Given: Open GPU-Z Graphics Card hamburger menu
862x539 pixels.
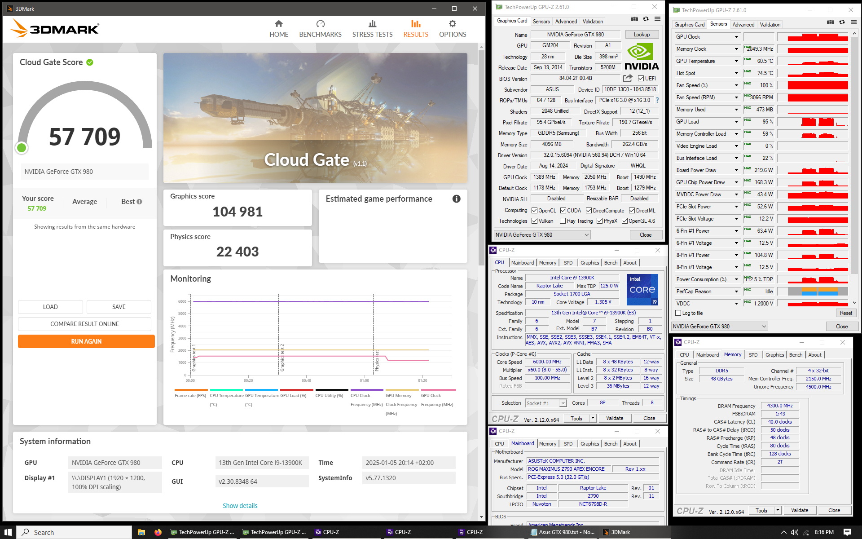Looking at the screenshot, I should (657, 19).
